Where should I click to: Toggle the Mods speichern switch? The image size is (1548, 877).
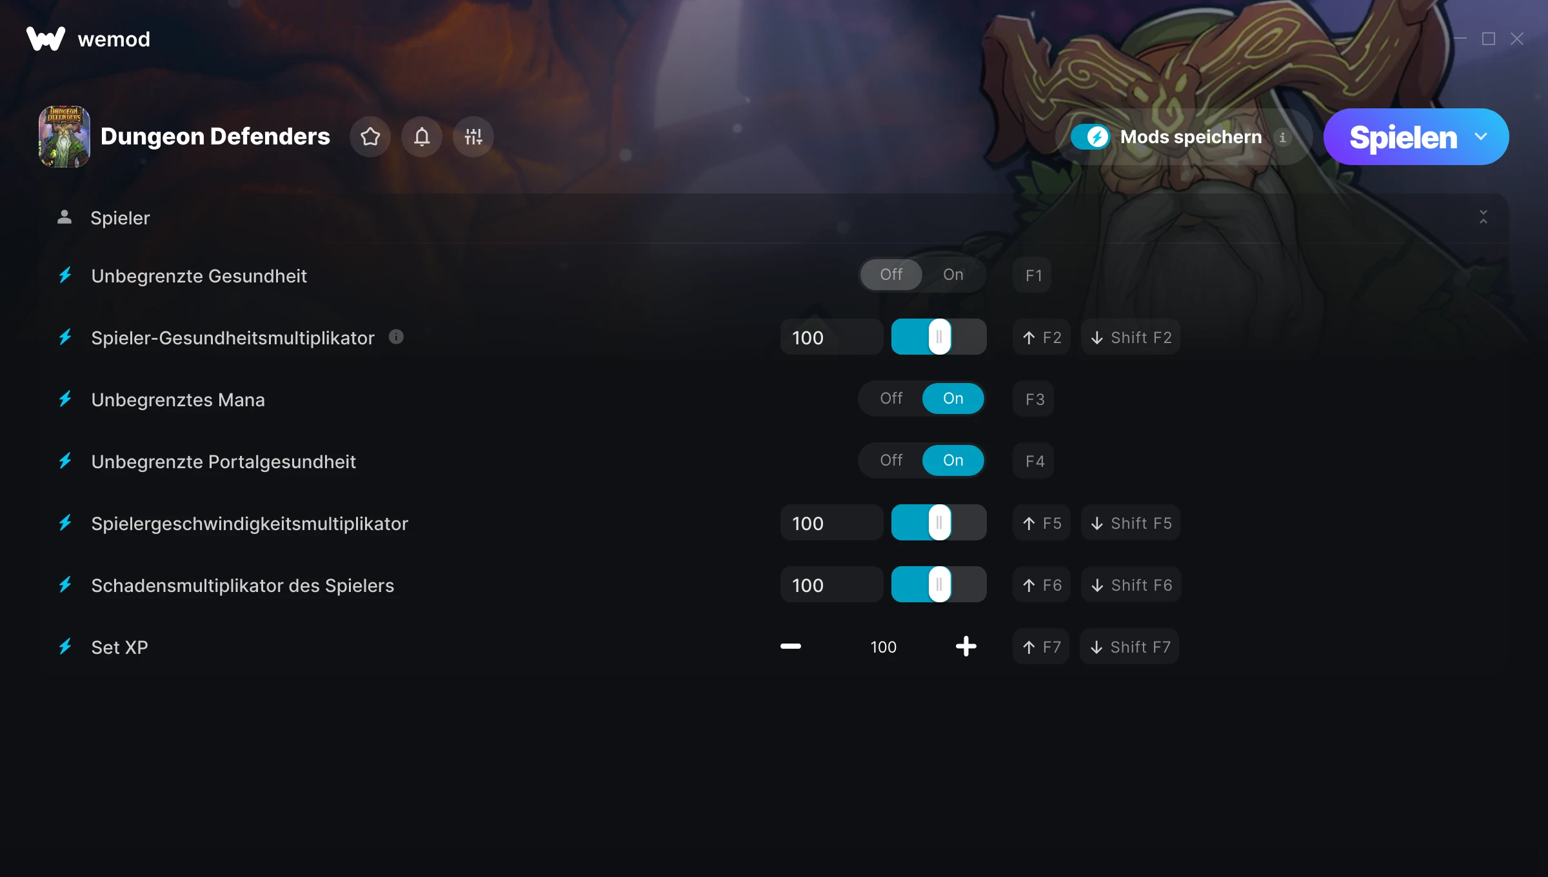click(1090, 137)
